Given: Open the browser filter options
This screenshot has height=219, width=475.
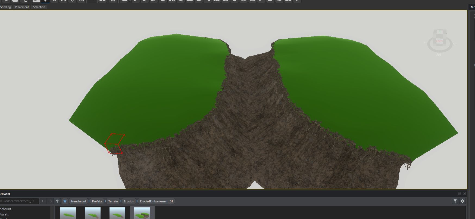Looking at the screenshot, I should click(455, 201).
